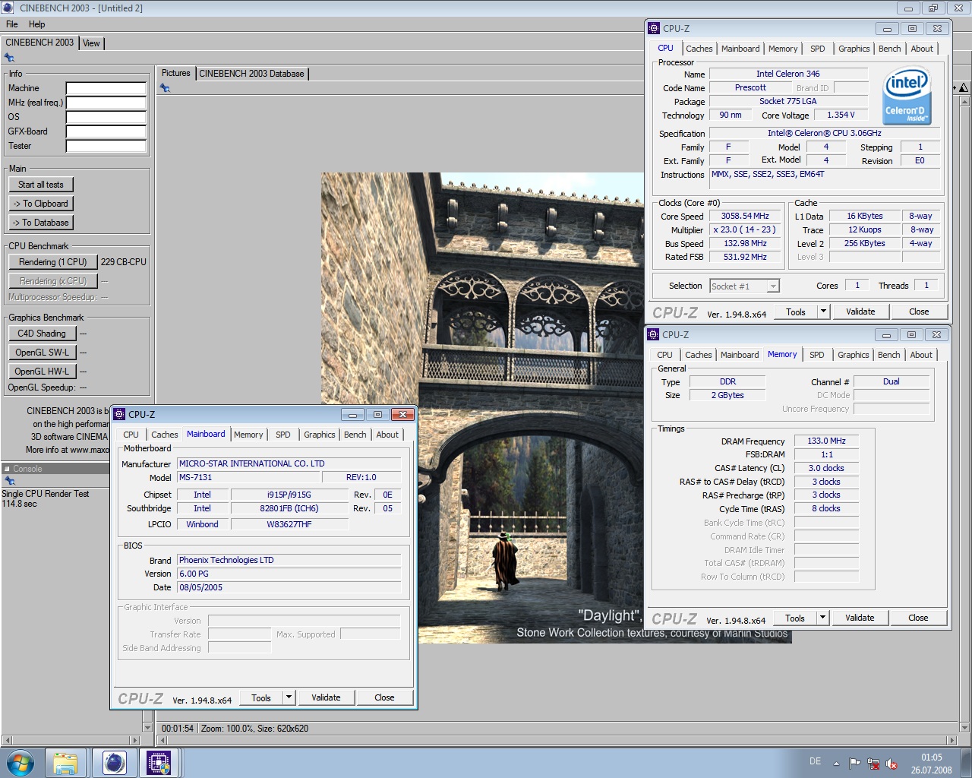Open the Windows Start orb
972x778 pixels.
21,762
